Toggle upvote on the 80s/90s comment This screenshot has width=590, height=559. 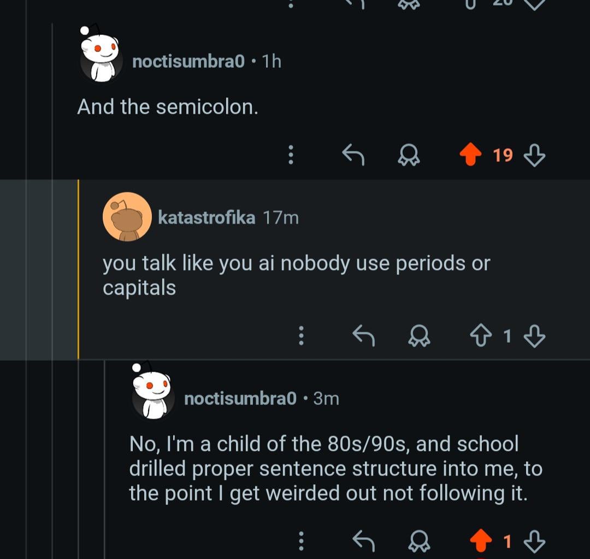[480, 540]
